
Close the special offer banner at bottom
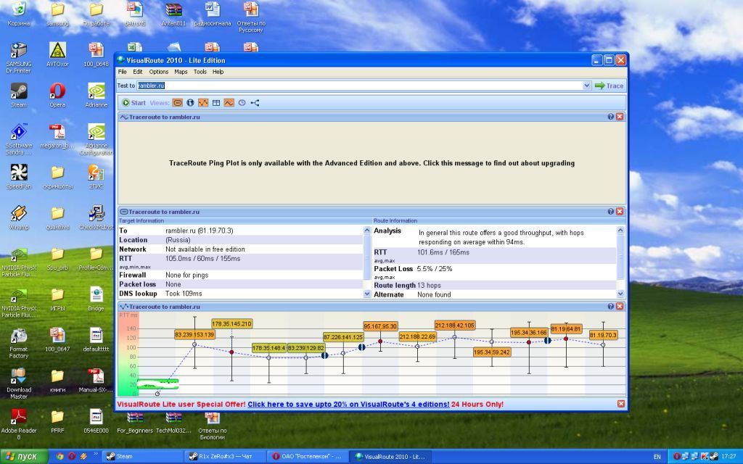click(x=620, y=404)
